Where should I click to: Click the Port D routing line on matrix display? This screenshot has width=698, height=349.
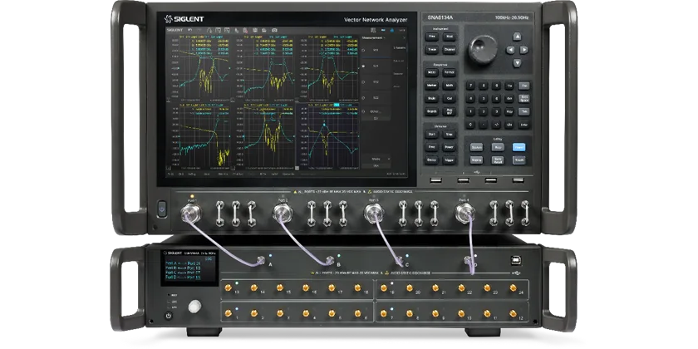[x=184, y=278]
